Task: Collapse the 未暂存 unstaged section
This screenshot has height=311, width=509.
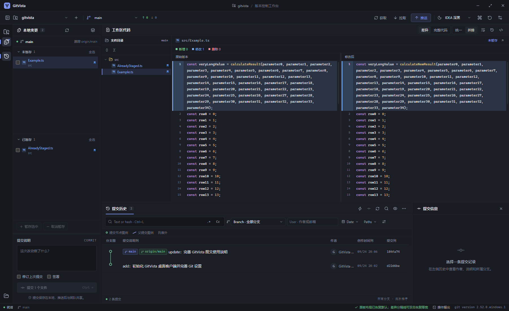Action: (x=19, y=52)
